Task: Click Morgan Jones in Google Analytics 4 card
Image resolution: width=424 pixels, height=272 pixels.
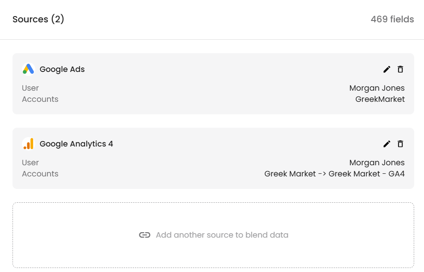Action: pos(377,163)
